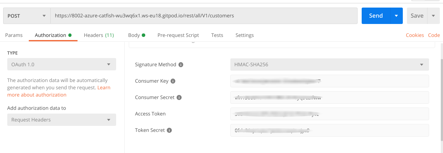Open the HMAC-SHA256 signature method dropdown
The image size is (443, 153).
(x=329, y=65)
